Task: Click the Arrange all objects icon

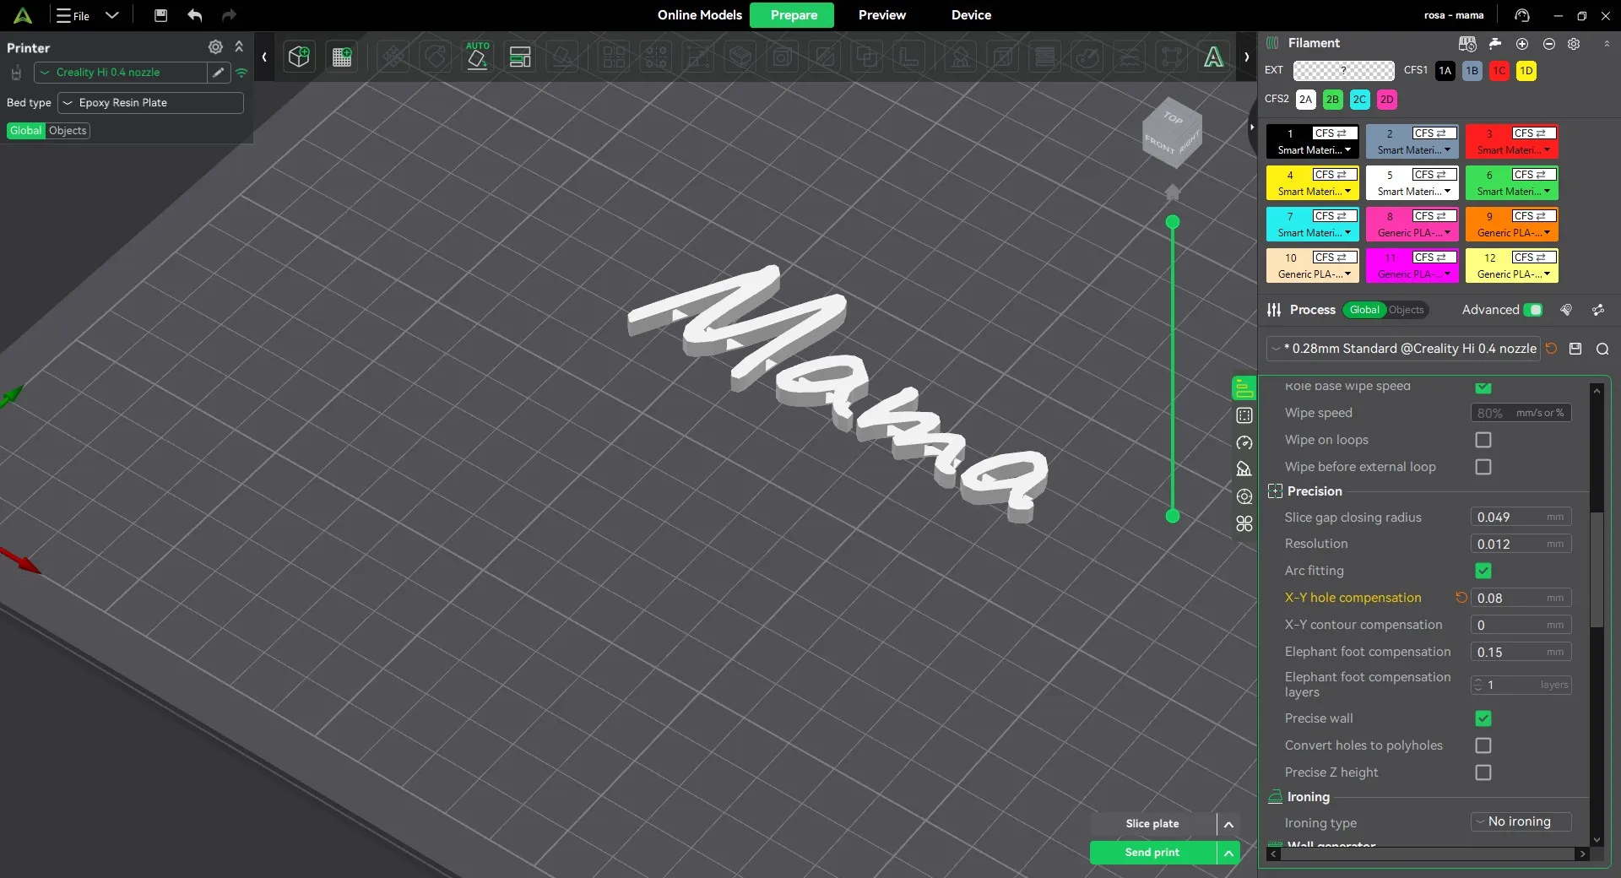Action: point(520,57)
